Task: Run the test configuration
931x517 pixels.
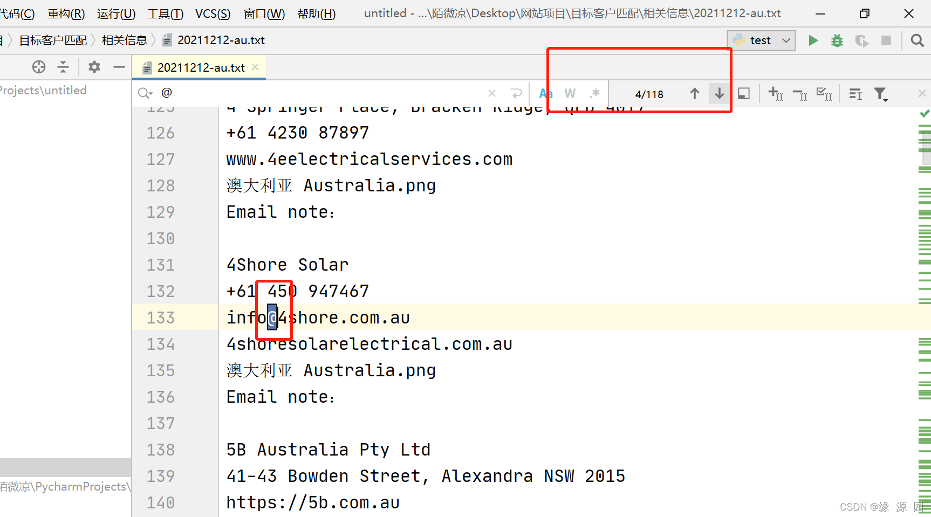Action: pos(813,40)
